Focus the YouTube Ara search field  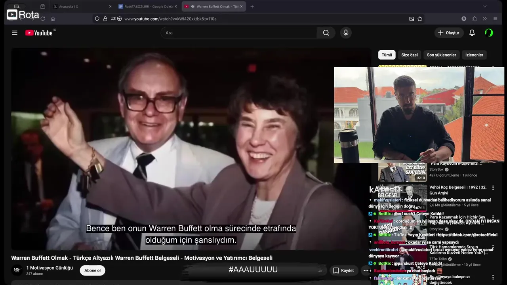click(239, 33)
